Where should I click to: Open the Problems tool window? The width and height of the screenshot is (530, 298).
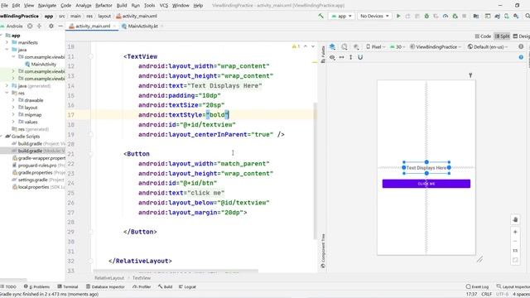point(36,286)
